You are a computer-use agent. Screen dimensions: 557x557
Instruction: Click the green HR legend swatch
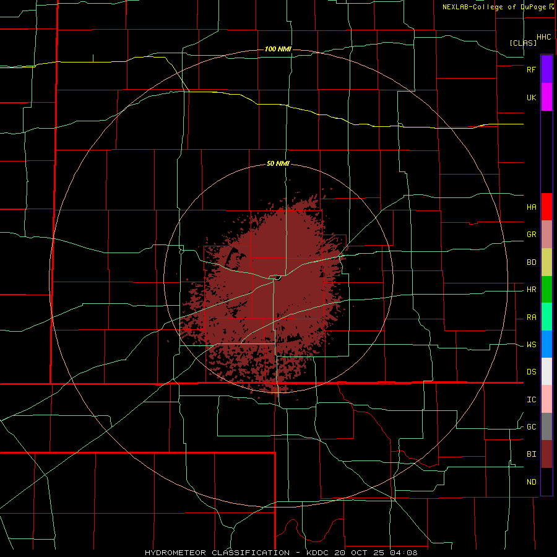[546, 290]
